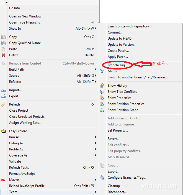Viewport: 183px width, 195px height.
Task: Select Format JavaScript
Action: point(22,174)
